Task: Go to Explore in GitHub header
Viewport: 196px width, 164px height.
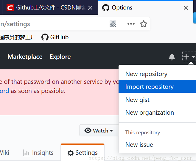Action: coord(60,57)
